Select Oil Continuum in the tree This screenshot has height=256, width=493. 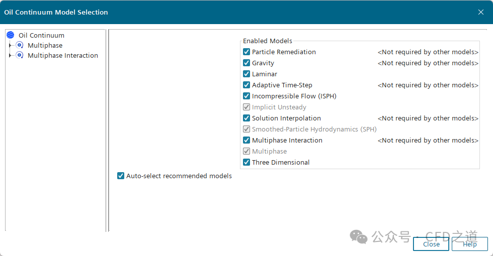click(41, 35)
